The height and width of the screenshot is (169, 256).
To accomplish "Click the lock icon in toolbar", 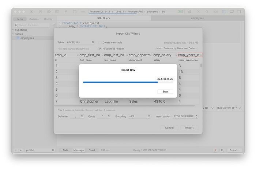I will tap(66, 12).
